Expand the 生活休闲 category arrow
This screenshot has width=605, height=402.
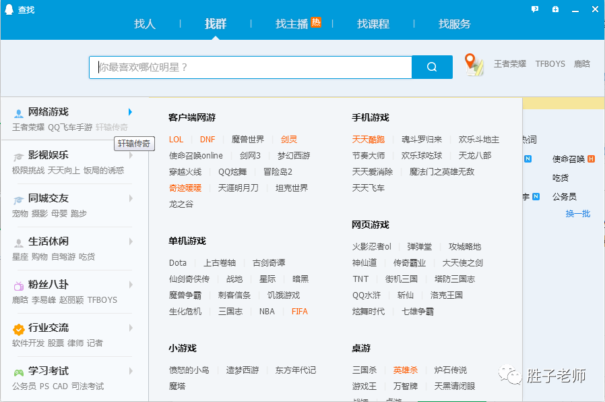point(131,241)
